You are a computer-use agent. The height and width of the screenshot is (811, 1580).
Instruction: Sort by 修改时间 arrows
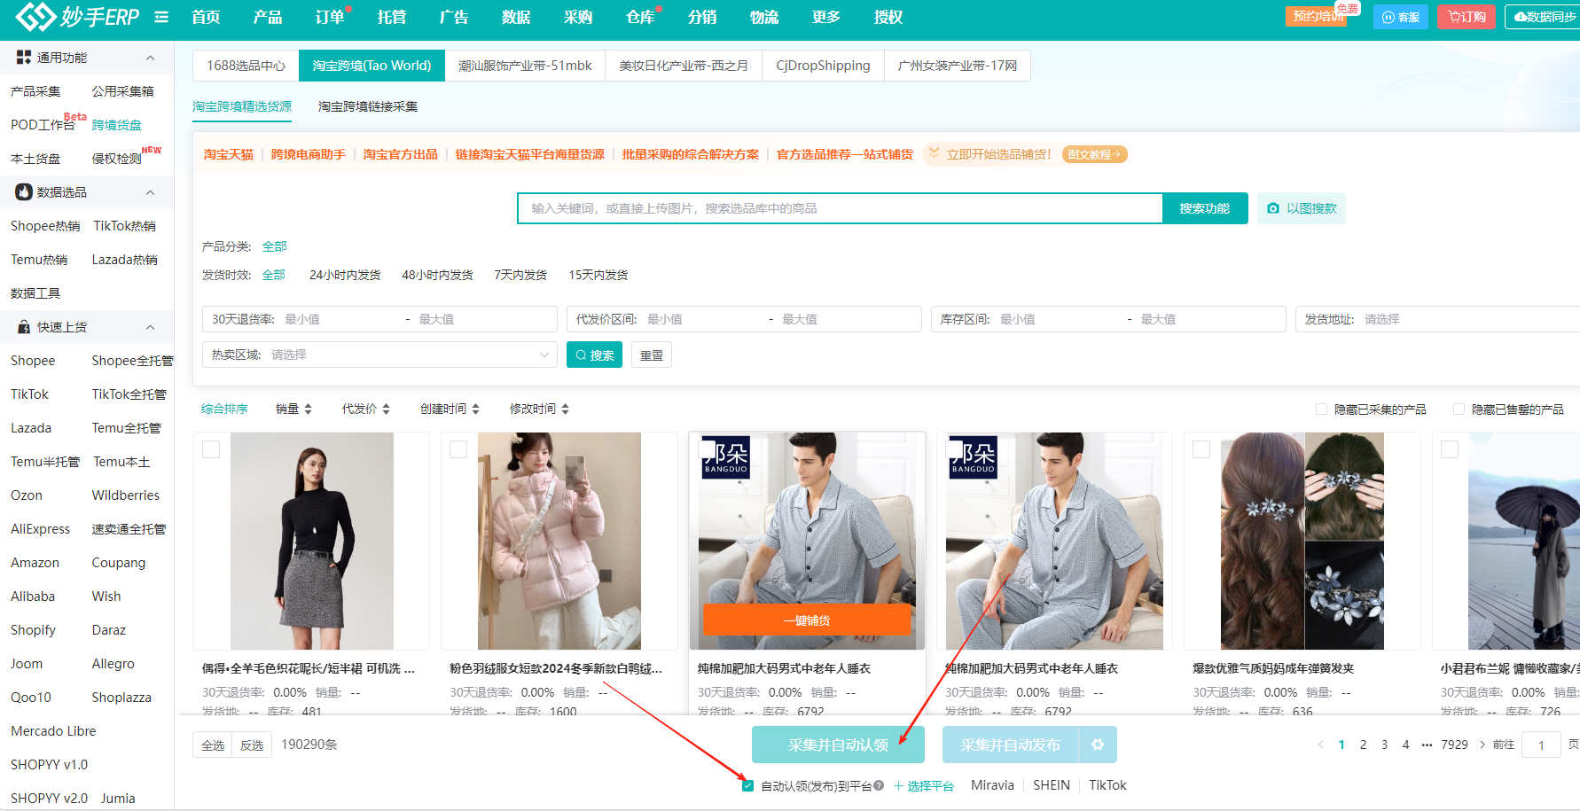565,409
